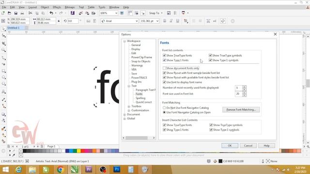Image resolution: width=310 pixels, height=174 pixels.
Task: Open the File menu
Action: tap(4, 7)
